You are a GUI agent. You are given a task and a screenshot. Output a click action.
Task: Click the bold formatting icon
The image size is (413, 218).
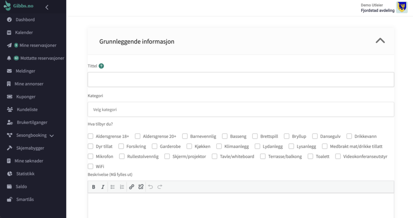94,187
